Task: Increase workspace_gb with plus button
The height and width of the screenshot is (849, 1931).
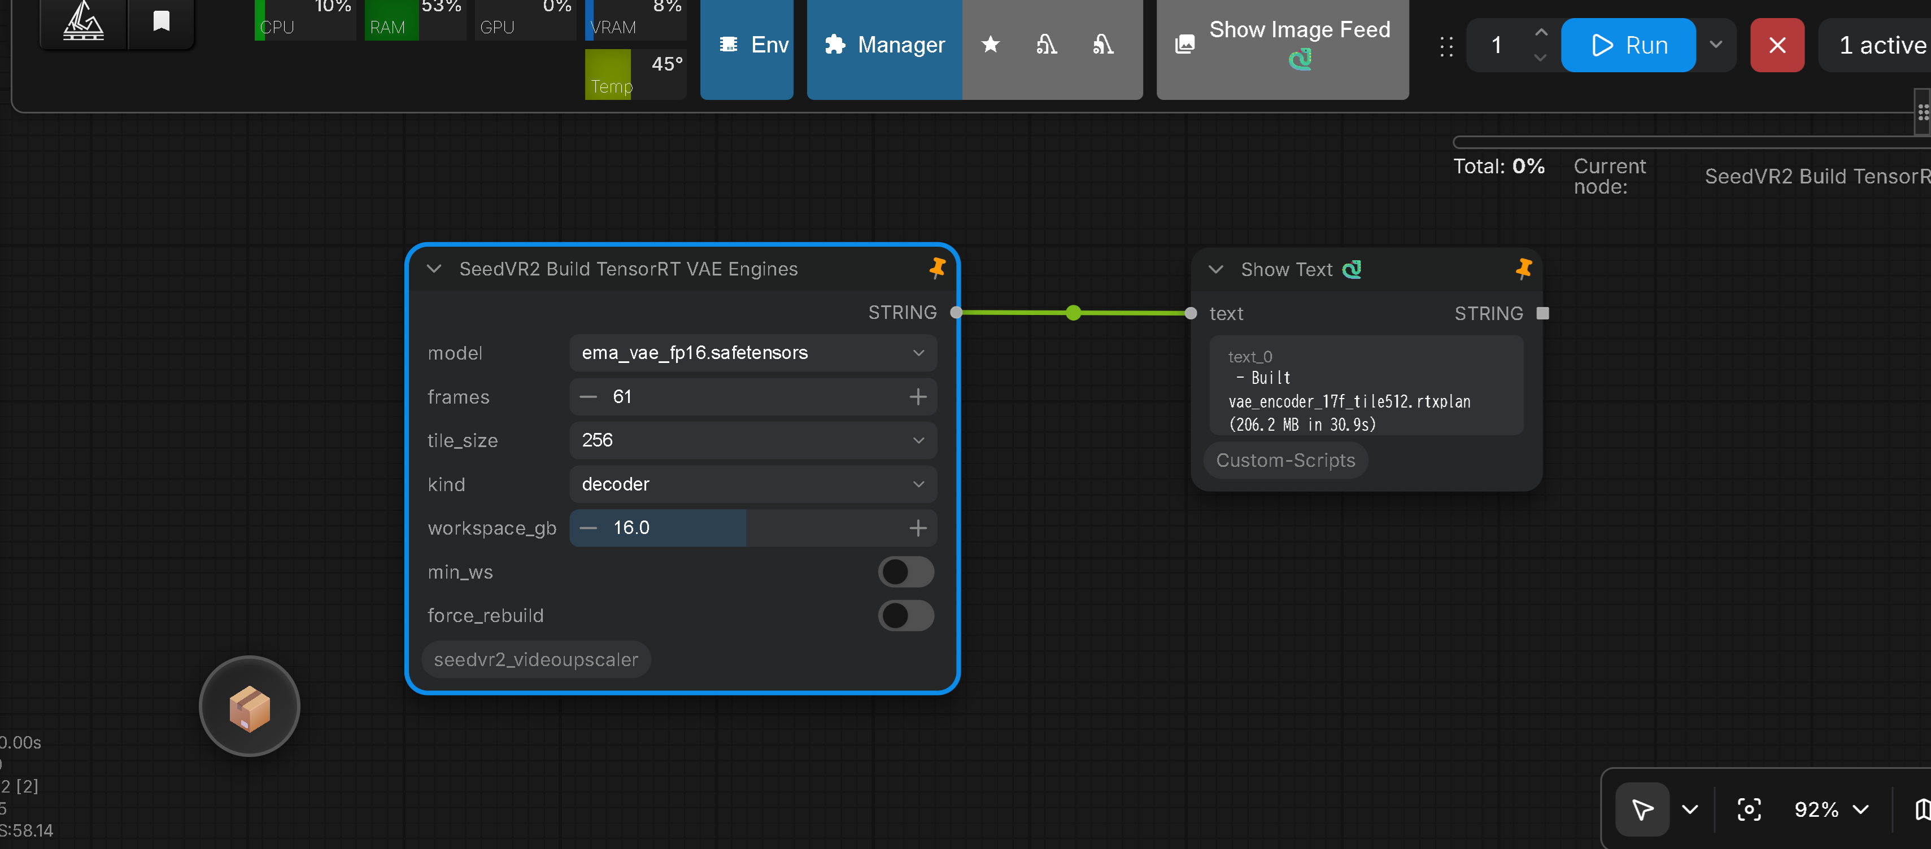Action: (918, 528)
